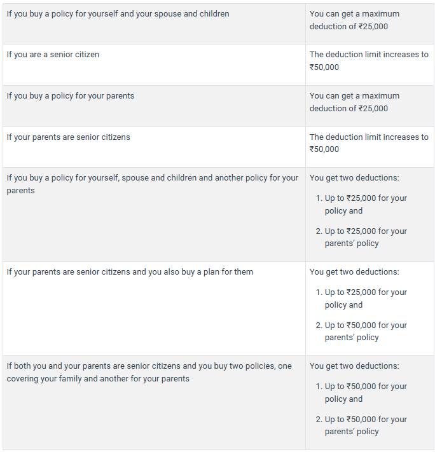Click 'You get two deductions:' beside the 'both you and your parents' row

tap(354, 366)
